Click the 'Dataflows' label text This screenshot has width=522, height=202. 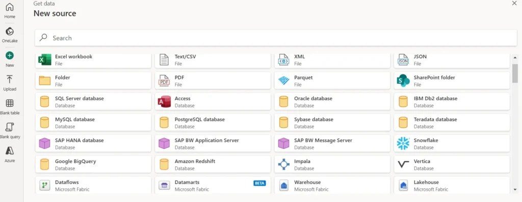coord(67,182)
